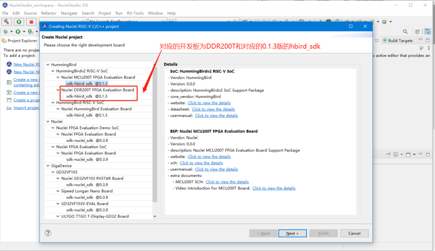435x251 pixels.
Task: Open the Project menu
Action: (105, 13)
